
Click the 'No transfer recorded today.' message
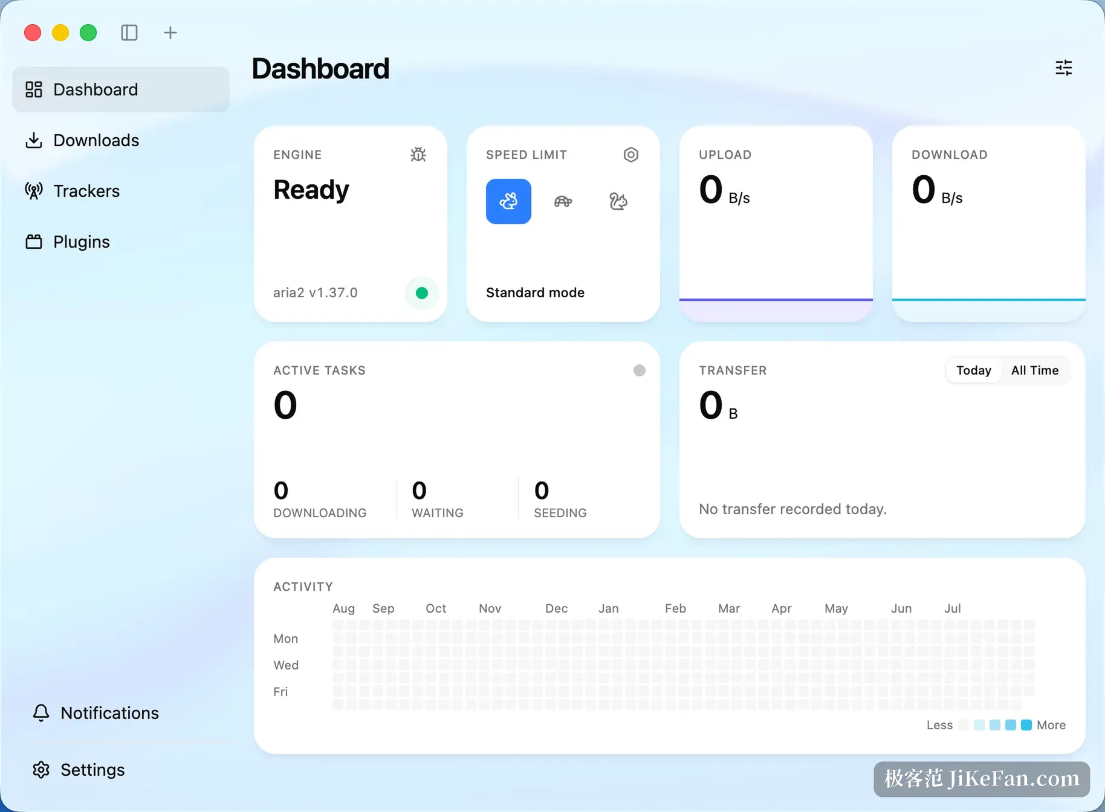tap(792, 509)
